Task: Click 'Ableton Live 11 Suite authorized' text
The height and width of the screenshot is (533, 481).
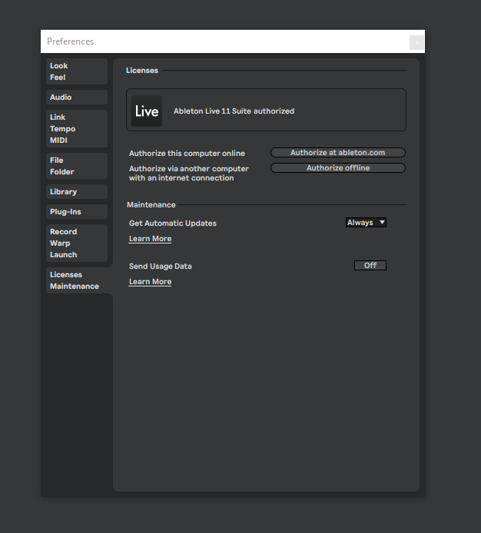Action: click(234, 111)
